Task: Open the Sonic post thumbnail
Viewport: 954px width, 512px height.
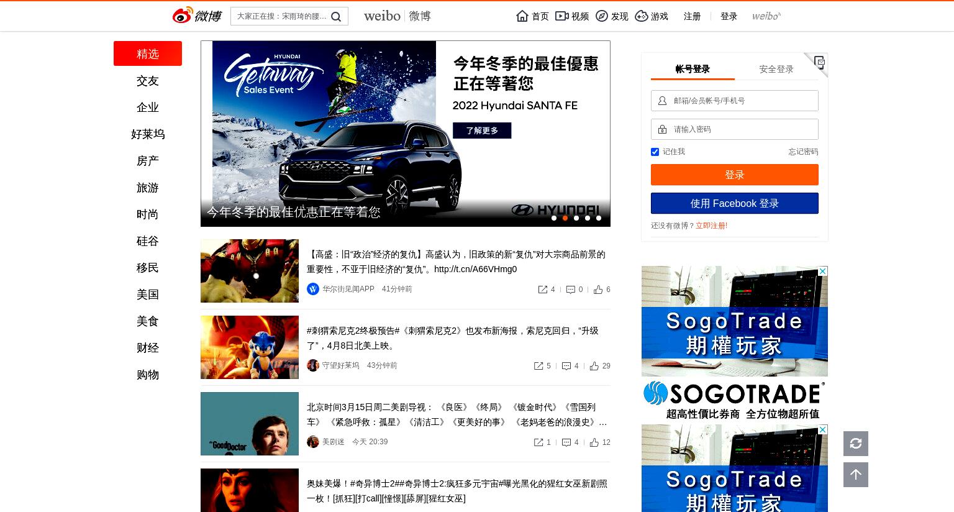Action: [250, 347]
